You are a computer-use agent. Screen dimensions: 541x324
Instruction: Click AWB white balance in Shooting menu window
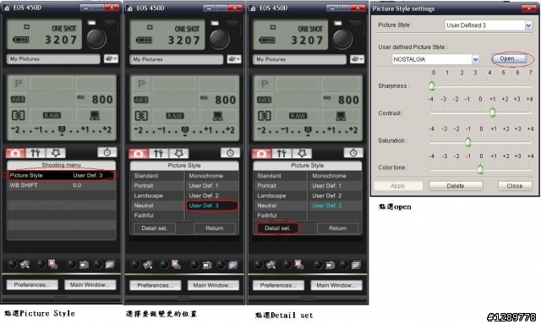pyautogui.click(x=18, y=100)
